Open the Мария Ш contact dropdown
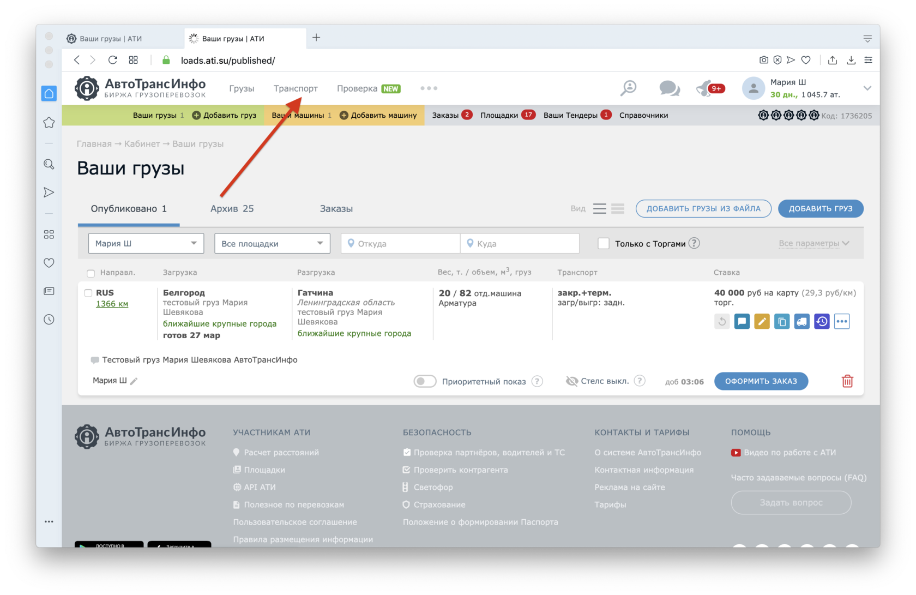Screen dimensions: 916x595 146,244
